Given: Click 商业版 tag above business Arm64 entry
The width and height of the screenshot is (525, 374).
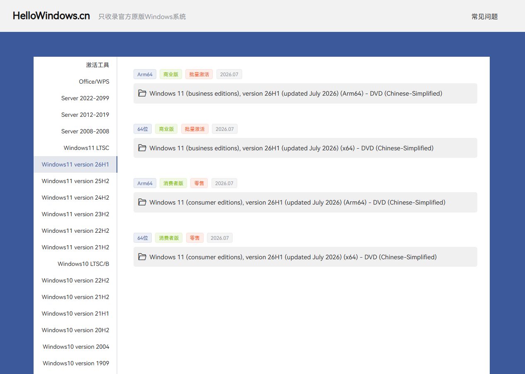Looking at the screenshot, I should pos(171,75).
